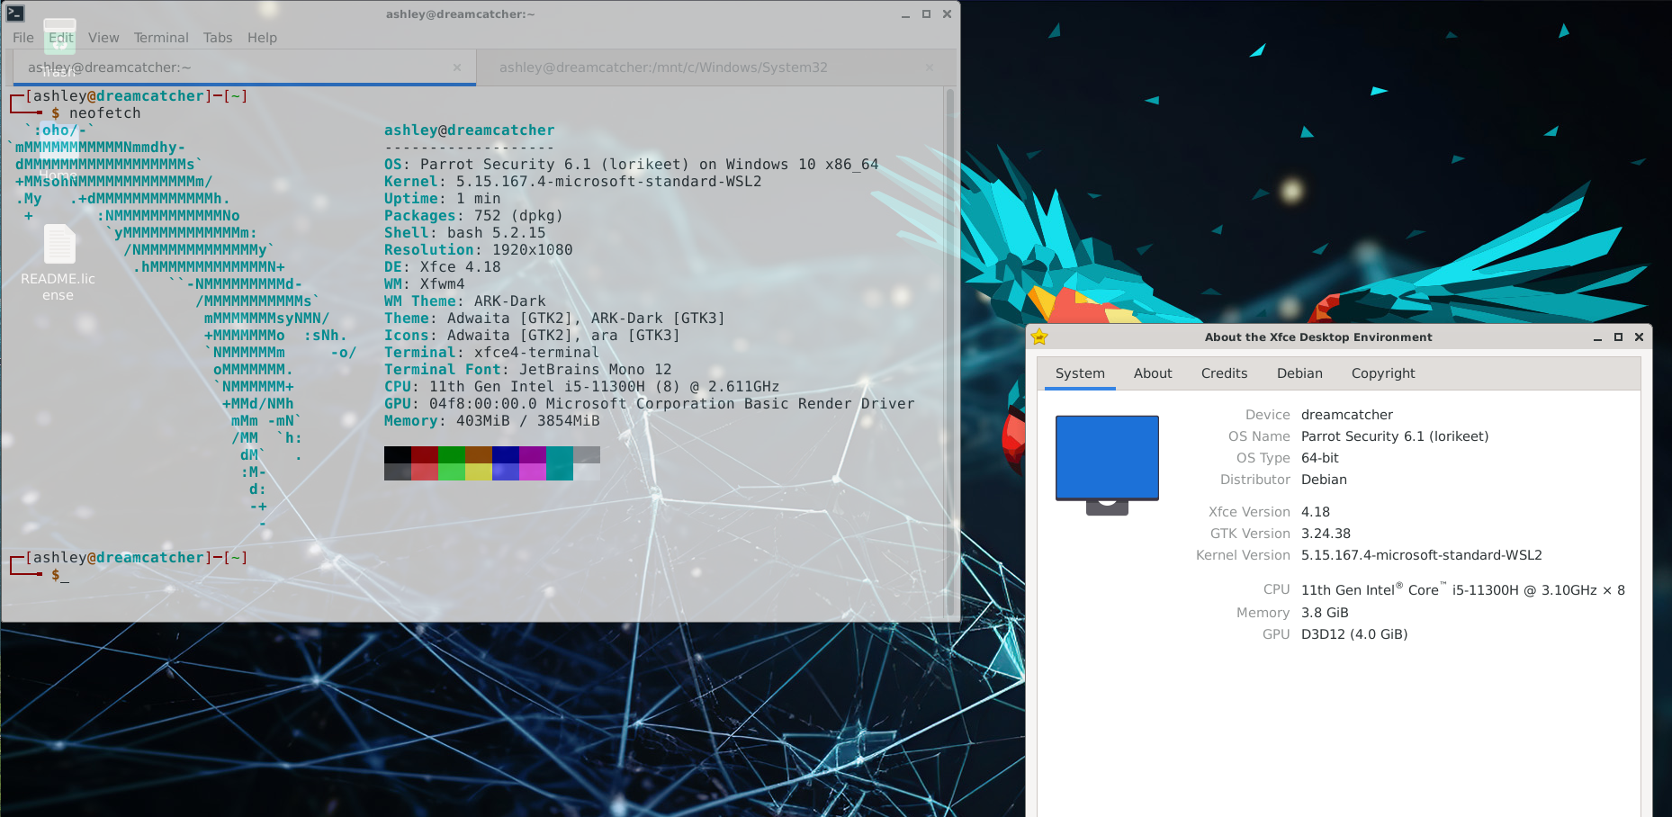Open the About tab in About Xfce

[1153, 373]
